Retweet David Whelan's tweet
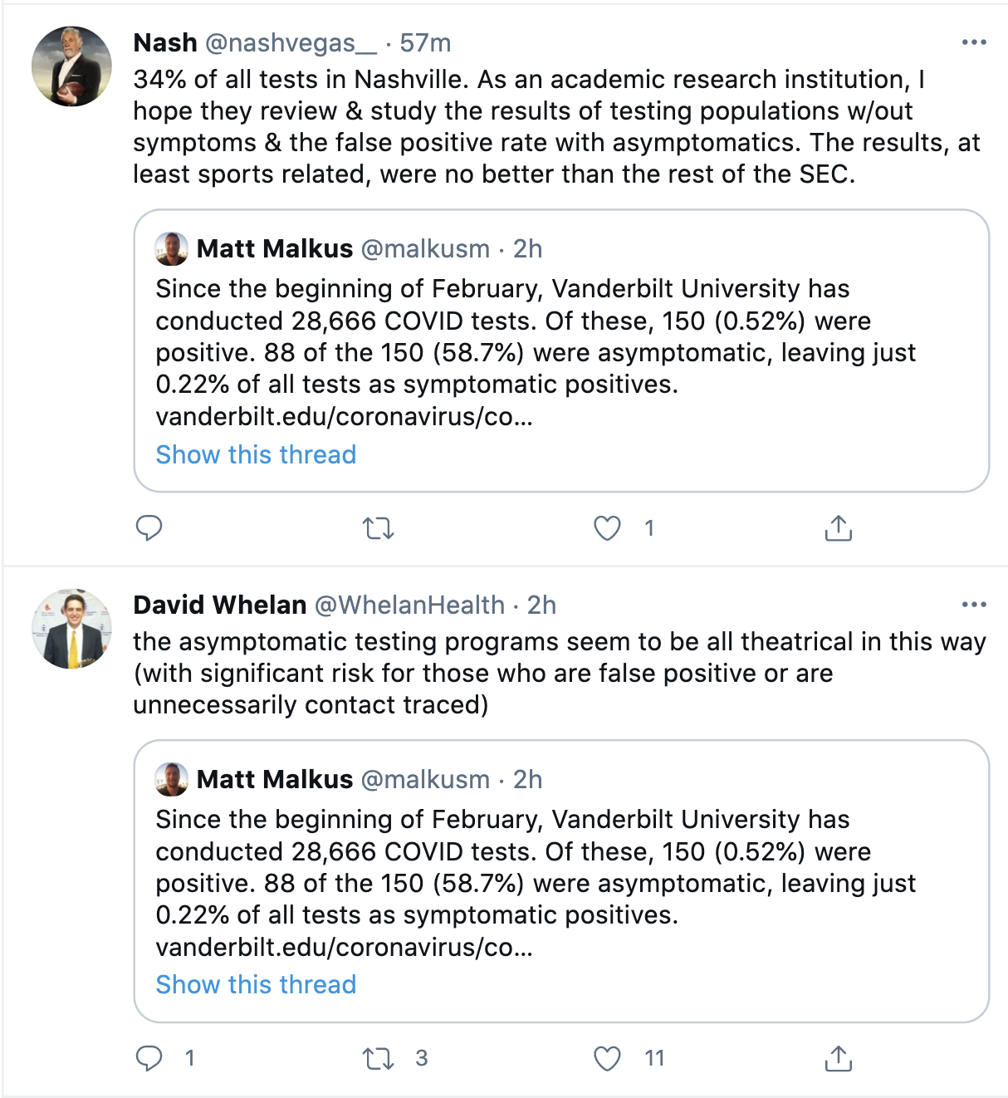1008x1098 pixels. point(378,1058)
